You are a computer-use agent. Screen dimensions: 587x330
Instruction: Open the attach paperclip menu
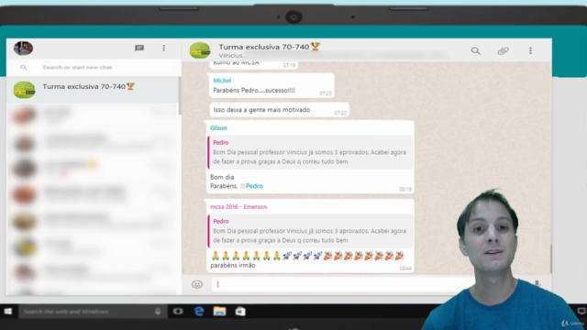click(504, 51)
